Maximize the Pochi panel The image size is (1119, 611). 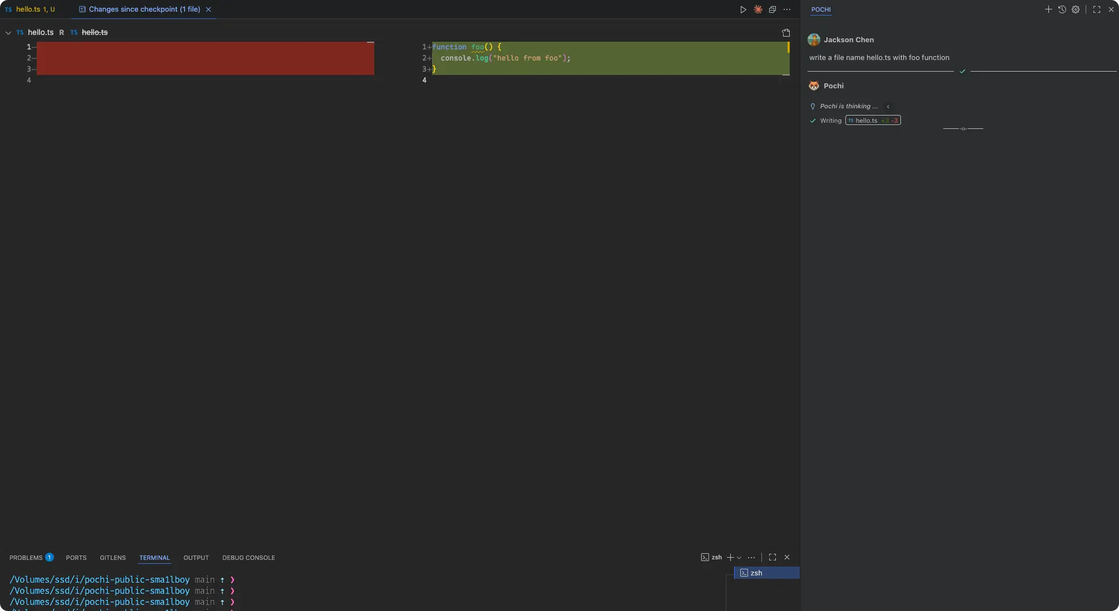[1097, 9]
